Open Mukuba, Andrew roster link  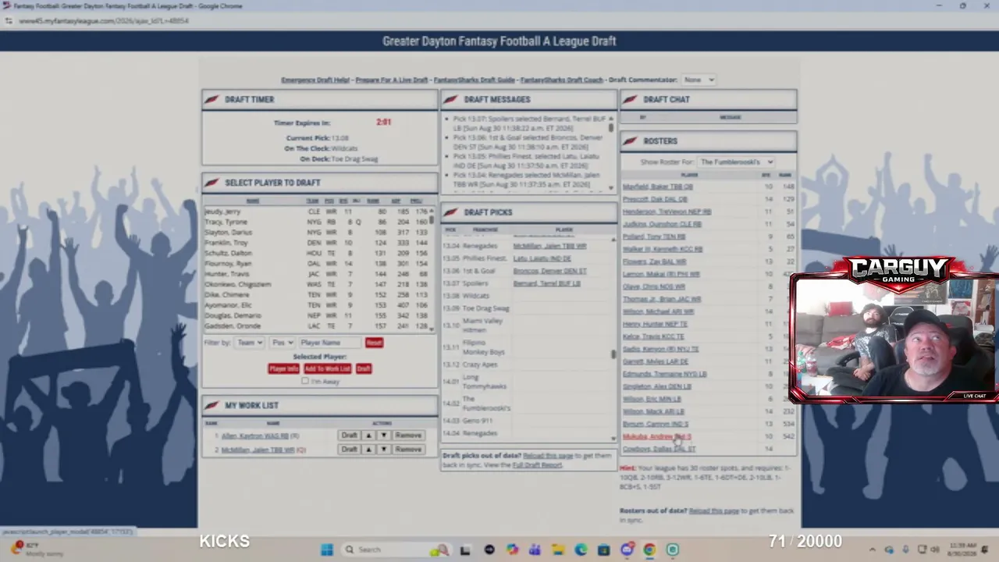point(657,436)
